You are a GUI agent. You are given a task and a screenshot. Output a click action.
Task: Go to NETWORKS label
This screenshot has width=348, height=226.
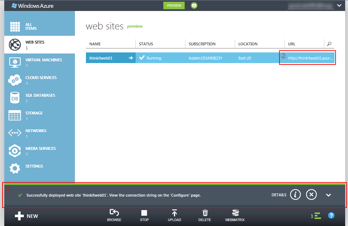click(x=36, y=131)
